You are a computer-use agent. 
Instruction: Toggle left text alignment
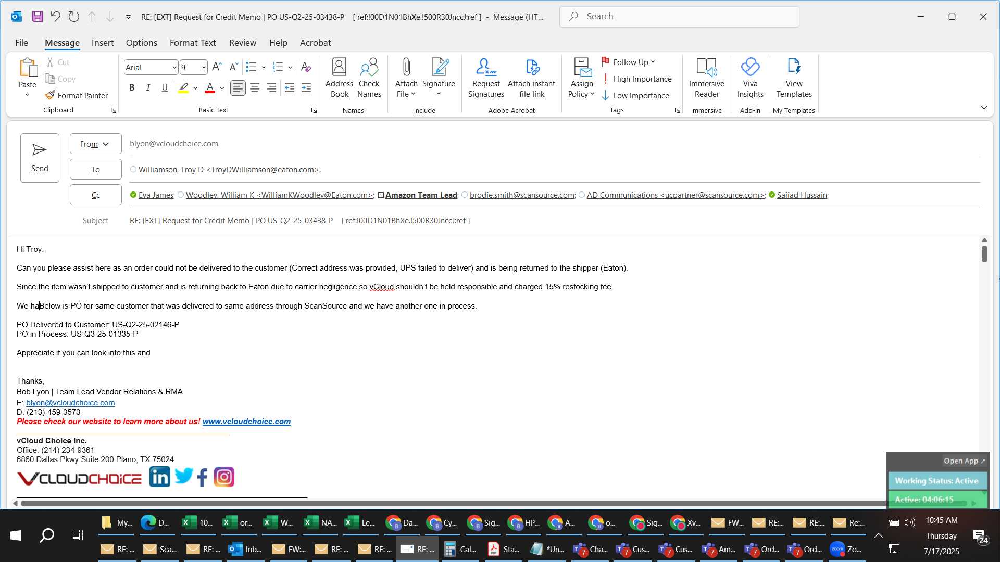tap(238, 87)
